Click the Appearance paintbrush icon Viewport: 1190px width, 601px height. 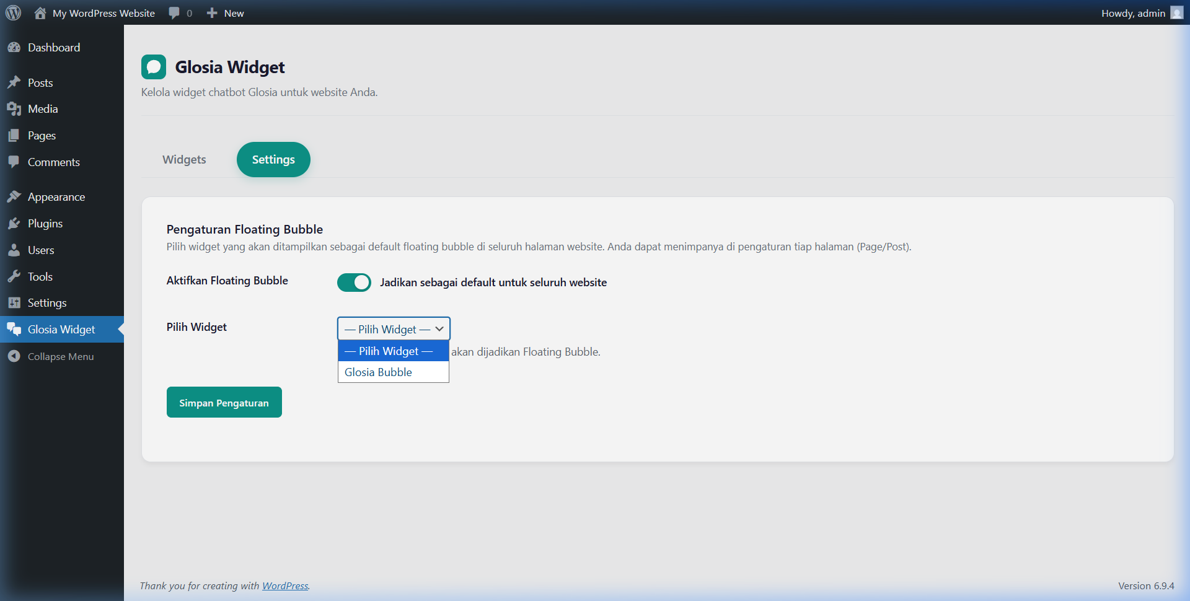[x=14, y=197]
